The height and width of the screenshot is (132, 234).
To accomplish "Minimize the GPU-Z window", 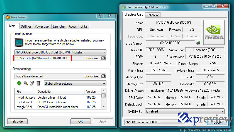I will [x=206, y=6].
